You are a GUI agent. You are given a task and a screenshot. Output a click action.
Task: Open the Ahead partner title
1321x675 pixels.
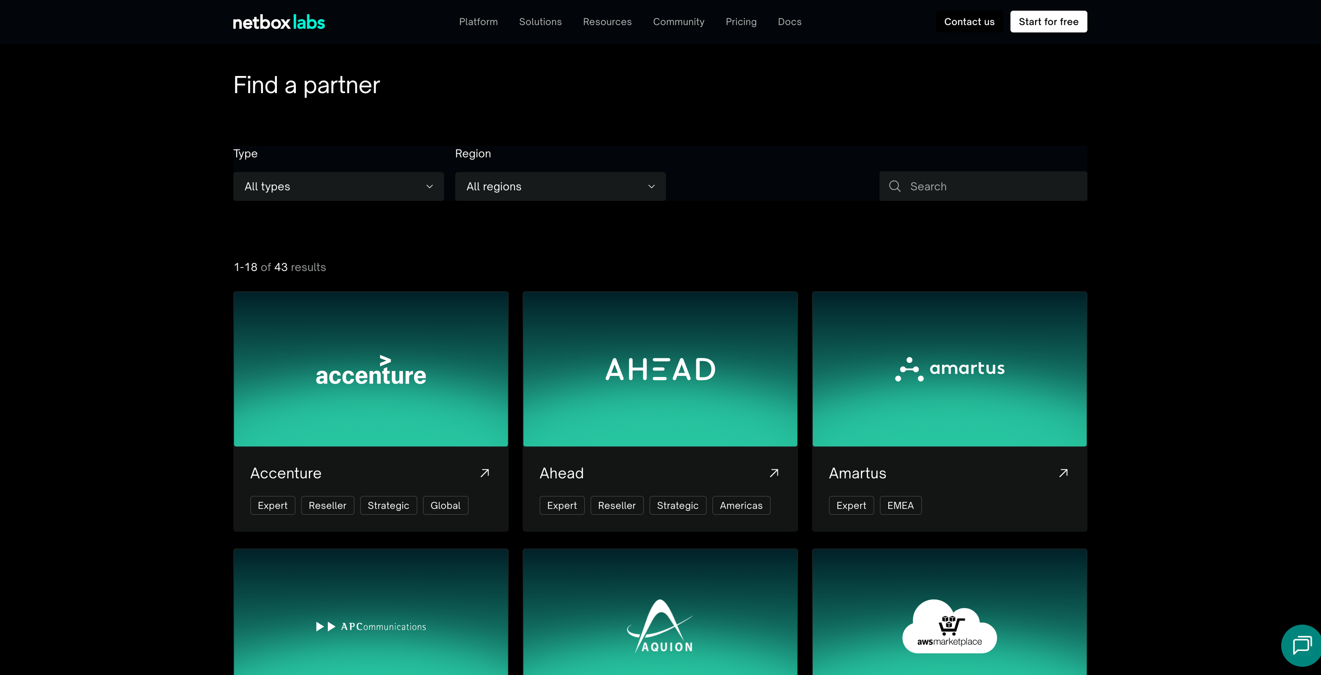[561, 473]
